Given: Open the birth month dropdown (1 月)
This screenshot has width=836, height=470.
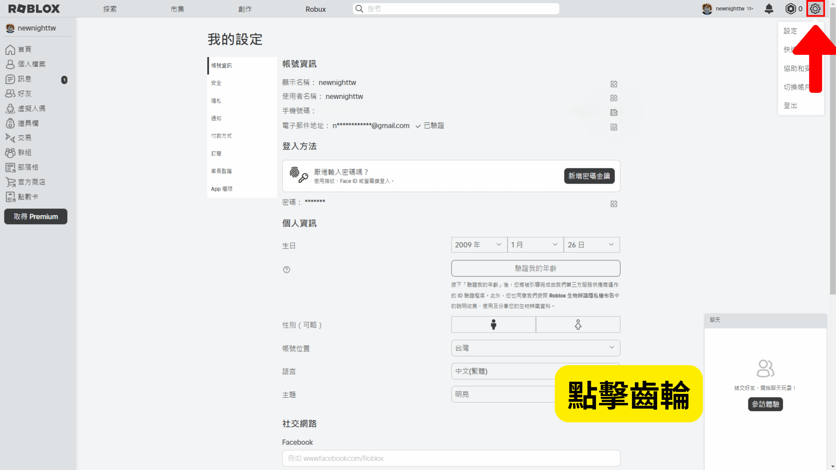Looking at the screenshot, I should coord(535,245).
